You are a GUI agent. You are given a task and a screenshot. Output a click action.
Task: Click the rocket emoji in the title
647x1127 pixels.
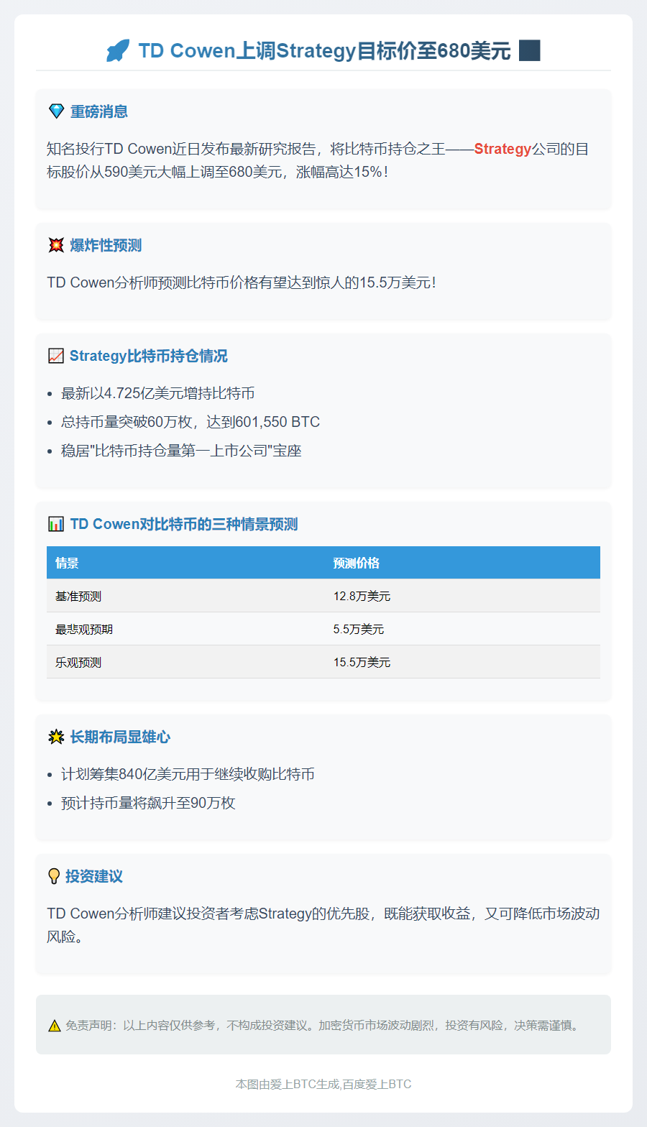click(118, 51)
